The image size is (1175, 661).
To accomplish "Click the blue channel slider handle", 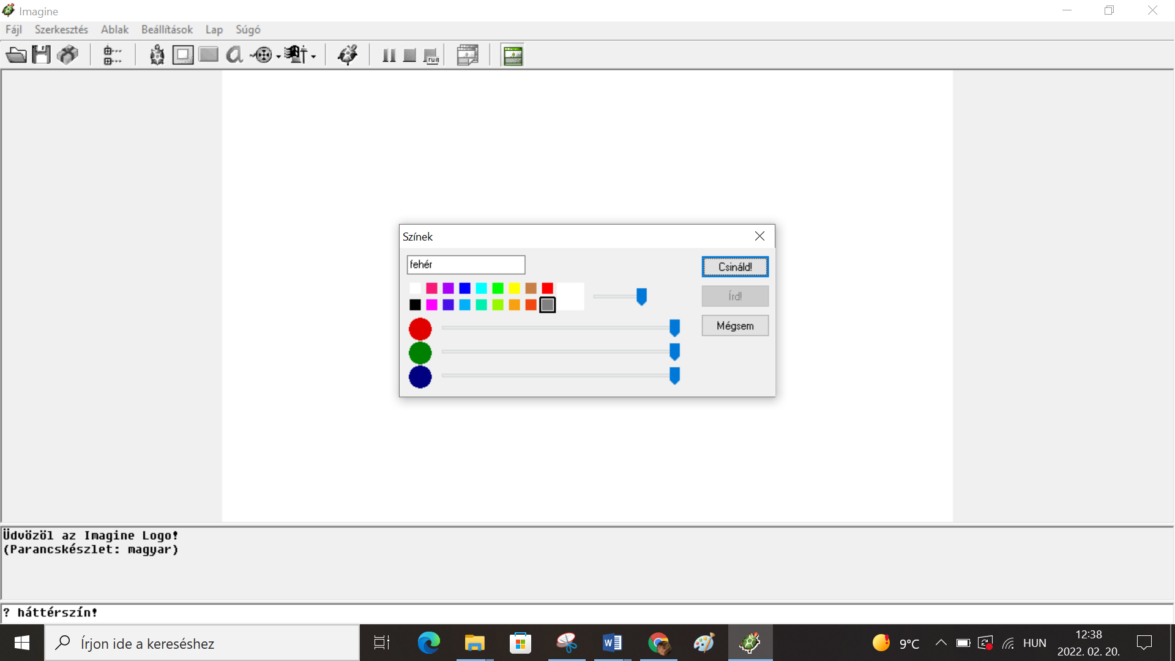I will point(674,376).
